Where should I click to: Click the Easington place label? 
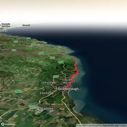coord(22,38)
